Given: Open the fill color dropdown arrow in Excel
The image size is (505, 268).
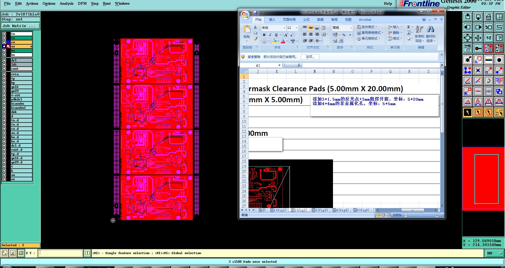Looking at the screenshot, I should click(x=278, y=41).
